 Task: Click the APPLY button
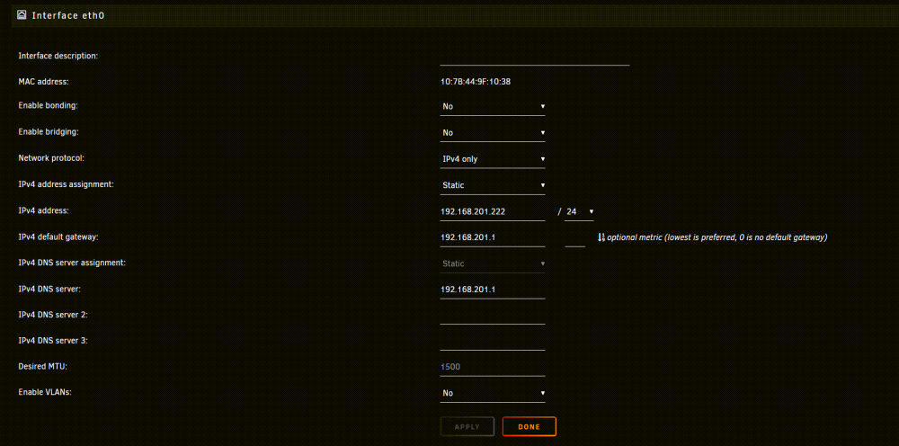pyautogui.click(x=467, y=426)
